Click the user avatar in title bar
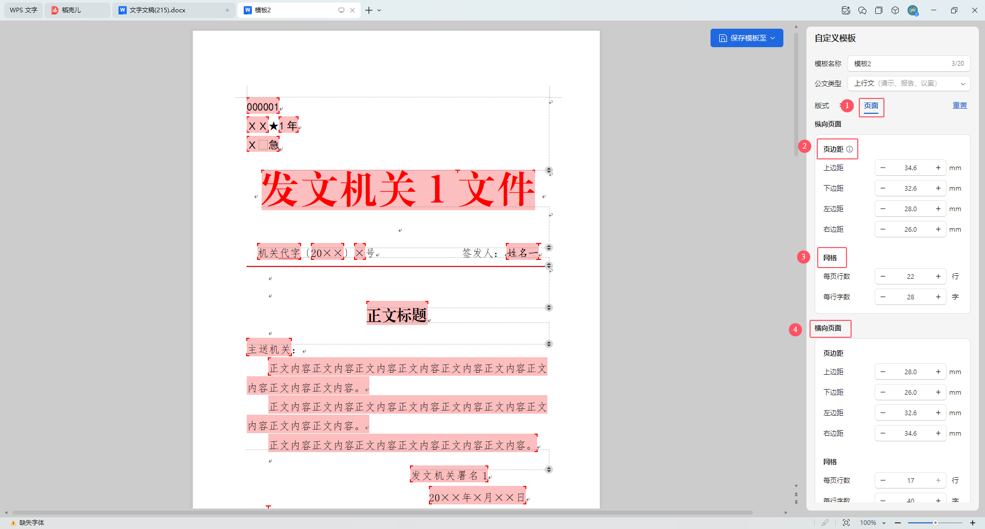This screenshot has width=985, height=529. pyautogui.click(x=913, y=10)
